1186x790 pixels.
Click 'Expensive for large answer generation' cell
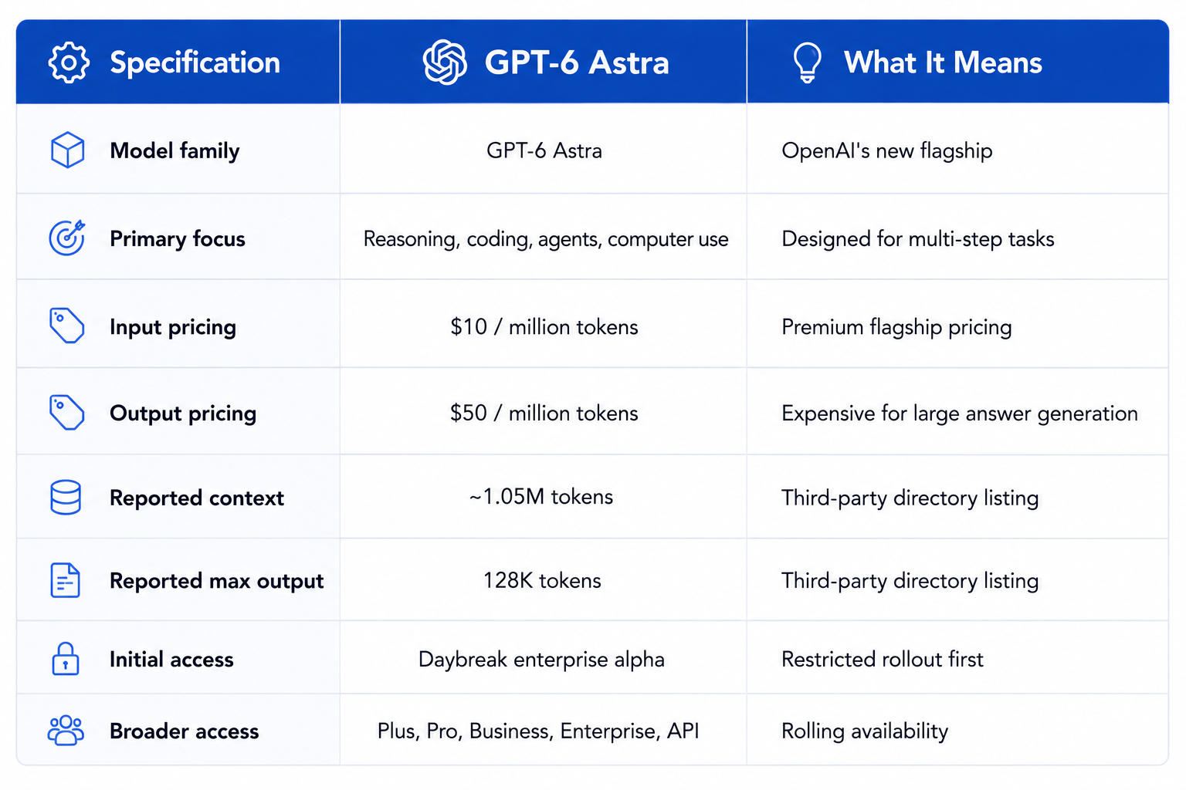click(x=960, y=414)
